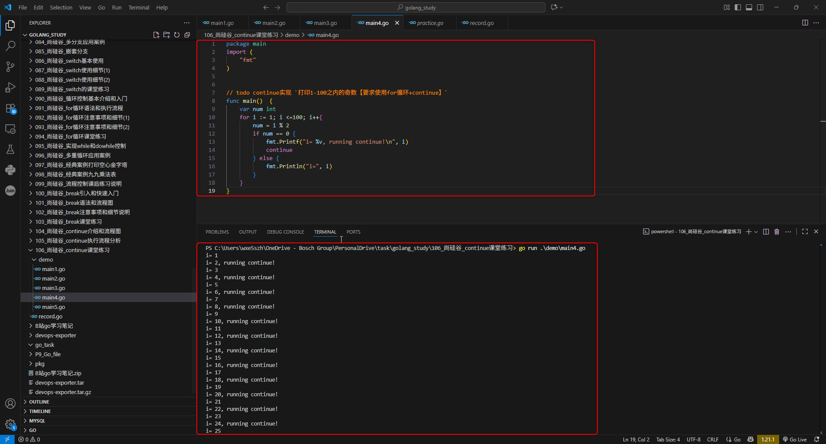Close the main4.go editor tab
The image size is (826, 444).
coord(397,23)
